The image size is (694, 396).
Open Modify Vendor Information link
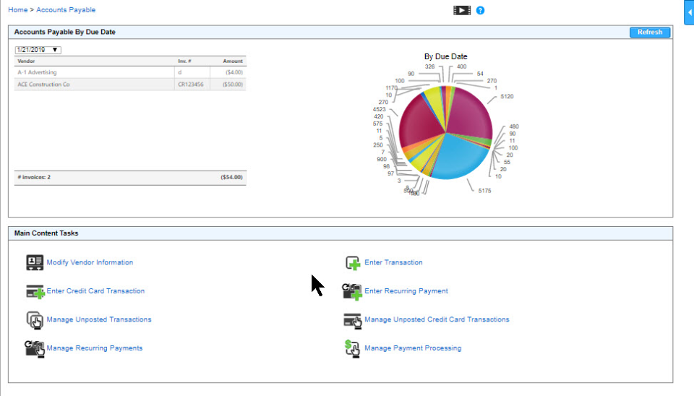90,262
